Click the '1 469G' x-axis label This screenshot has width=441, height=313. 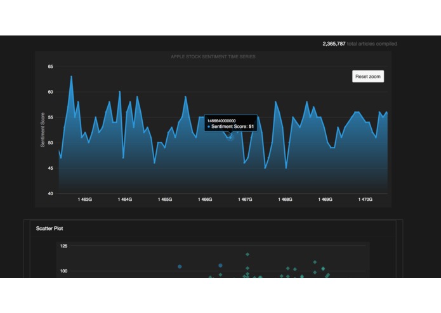[325, 200]
